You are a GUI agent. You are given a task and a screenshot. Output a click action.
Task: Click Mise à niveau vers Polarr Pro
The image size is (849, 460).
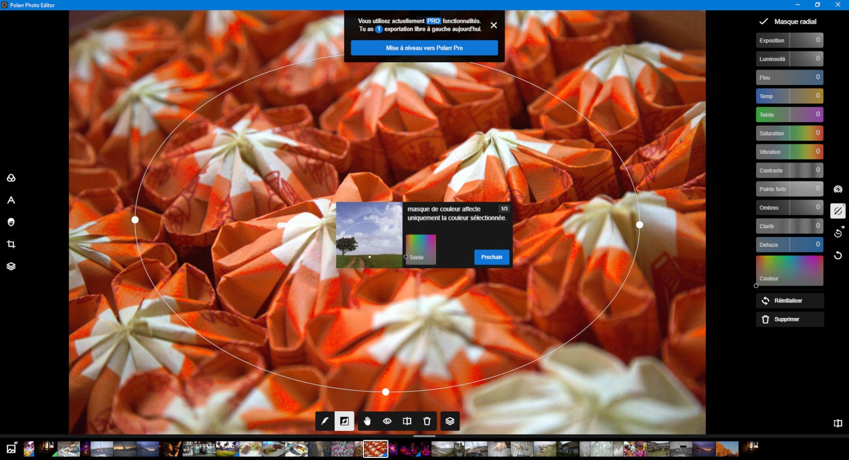point(424,48)
